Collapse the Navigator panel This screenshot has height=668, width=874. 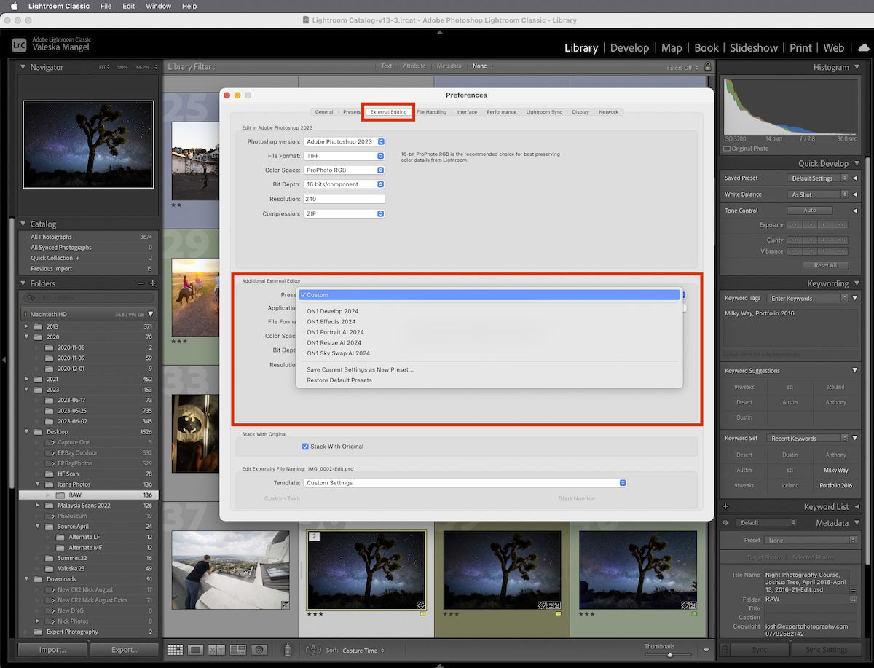(24, 67)
